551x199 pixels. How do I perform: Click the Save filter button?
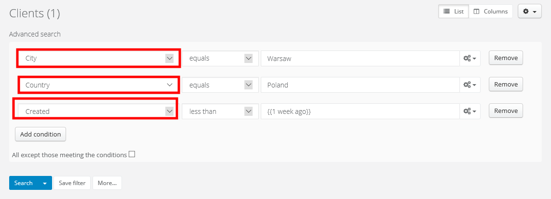pyautogui.click(x=72, y=183)
